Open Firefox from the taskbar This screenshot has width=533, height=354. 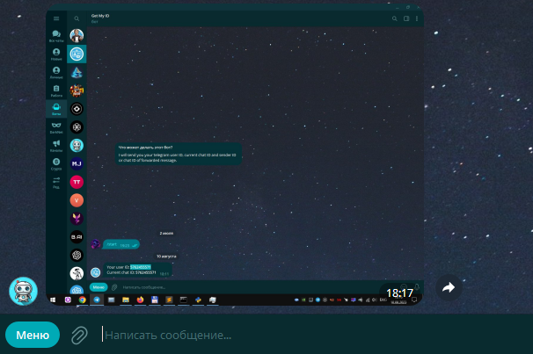pyautogui.click(x=139, y=300)
